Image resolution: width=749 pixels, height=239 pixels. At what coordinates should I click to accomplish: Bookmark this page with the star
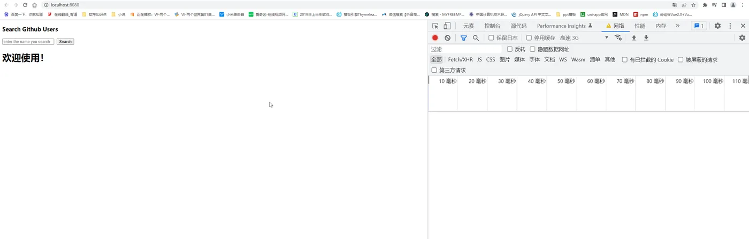[x=693, y=5]
